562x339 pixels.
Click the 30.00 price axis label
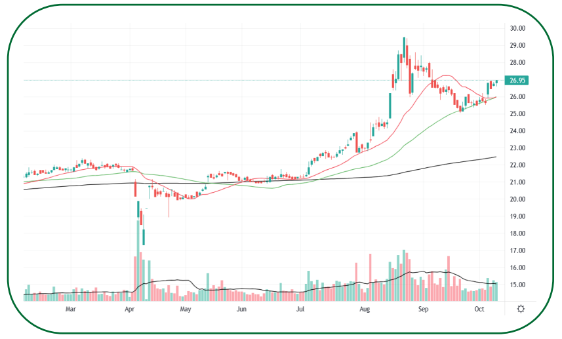click(517, 28)
